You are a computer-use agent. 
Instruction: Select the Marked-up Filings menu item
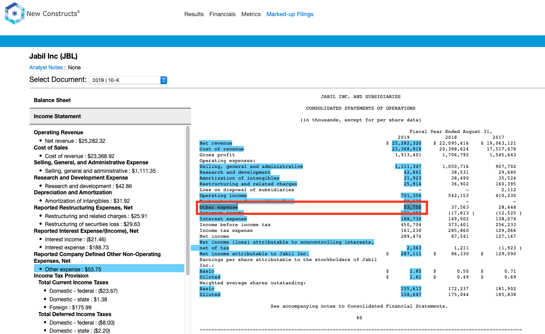pyautogui.click(x=290, y=14)
